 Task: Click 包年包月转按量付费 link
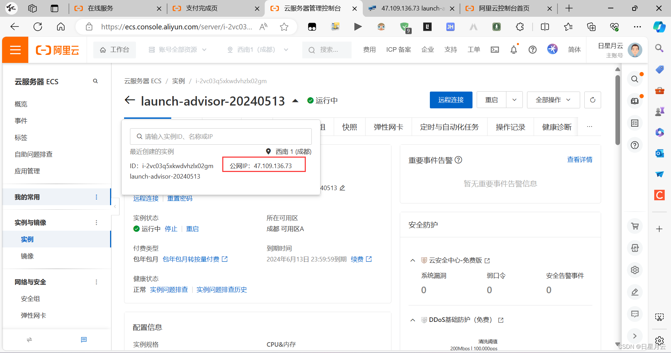(x=191, y=259)
